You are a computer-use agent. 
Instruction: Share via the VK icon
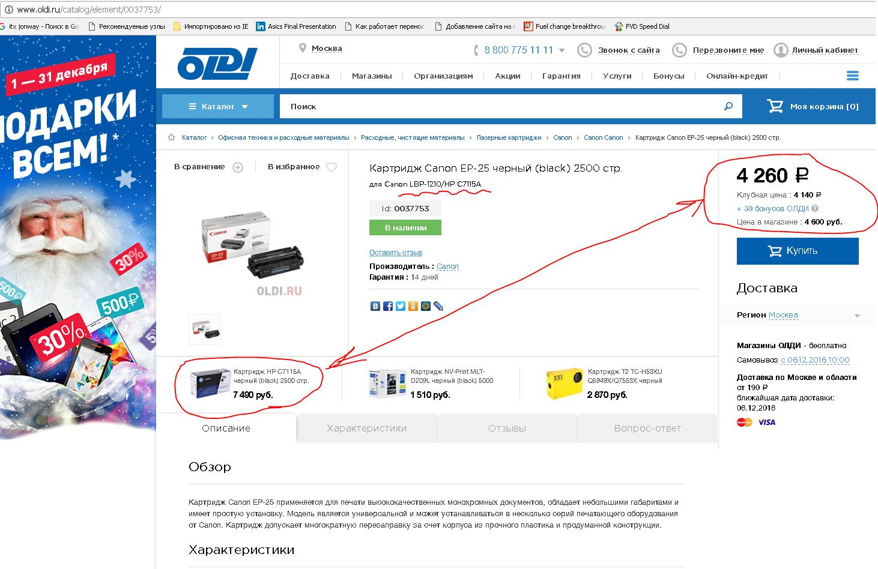(x=375, y=306)
